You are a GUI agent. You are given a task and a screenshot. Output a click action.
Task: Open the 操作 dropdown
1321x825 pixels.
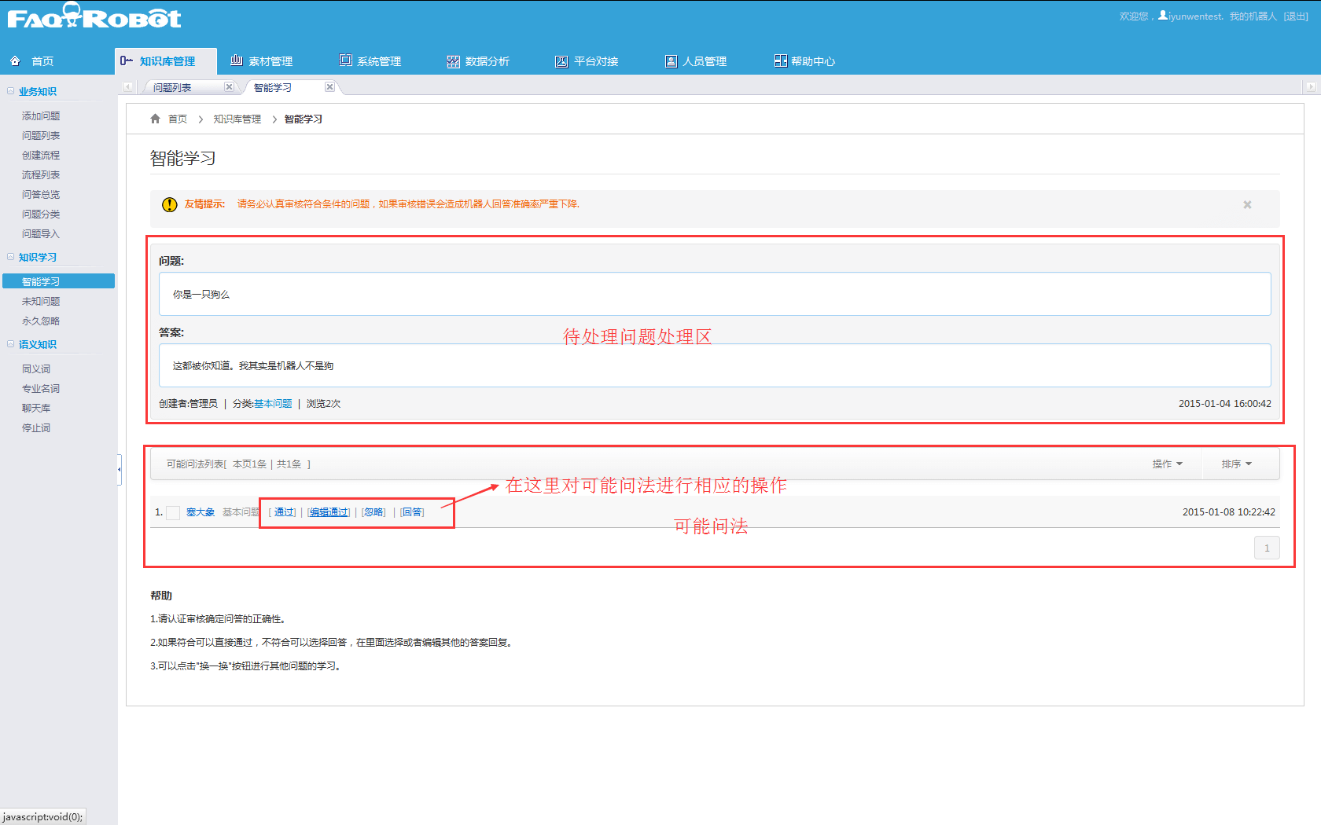[x=1167, y=464]
